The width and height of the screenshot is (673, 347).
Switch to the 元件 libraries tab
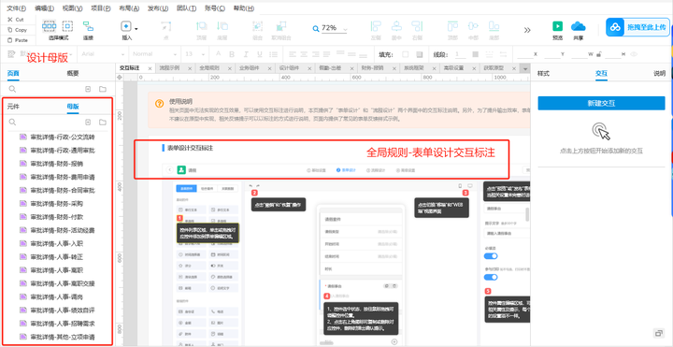tap(13, 106)
